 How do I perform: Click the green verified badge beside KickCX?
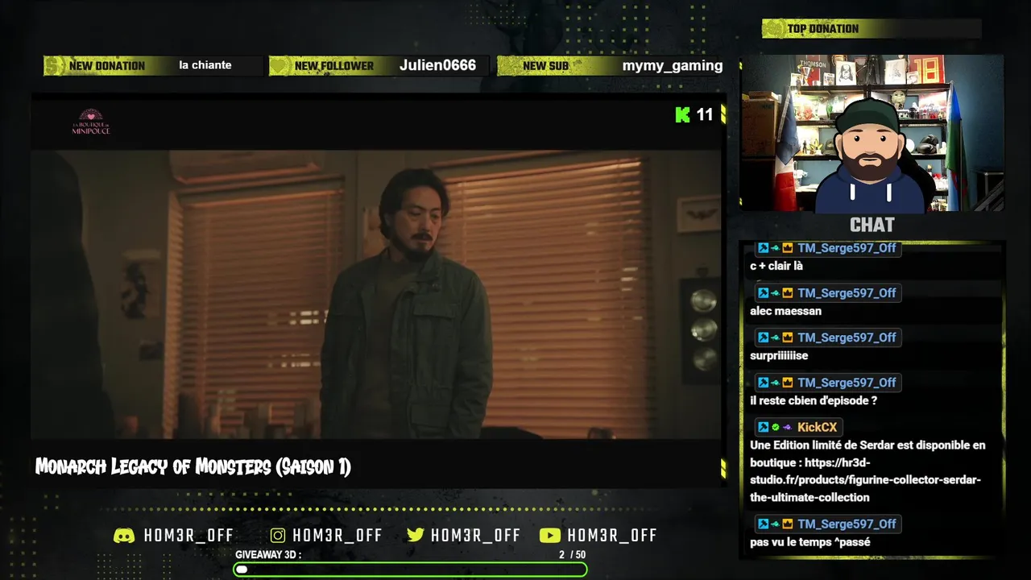point(775,427)
